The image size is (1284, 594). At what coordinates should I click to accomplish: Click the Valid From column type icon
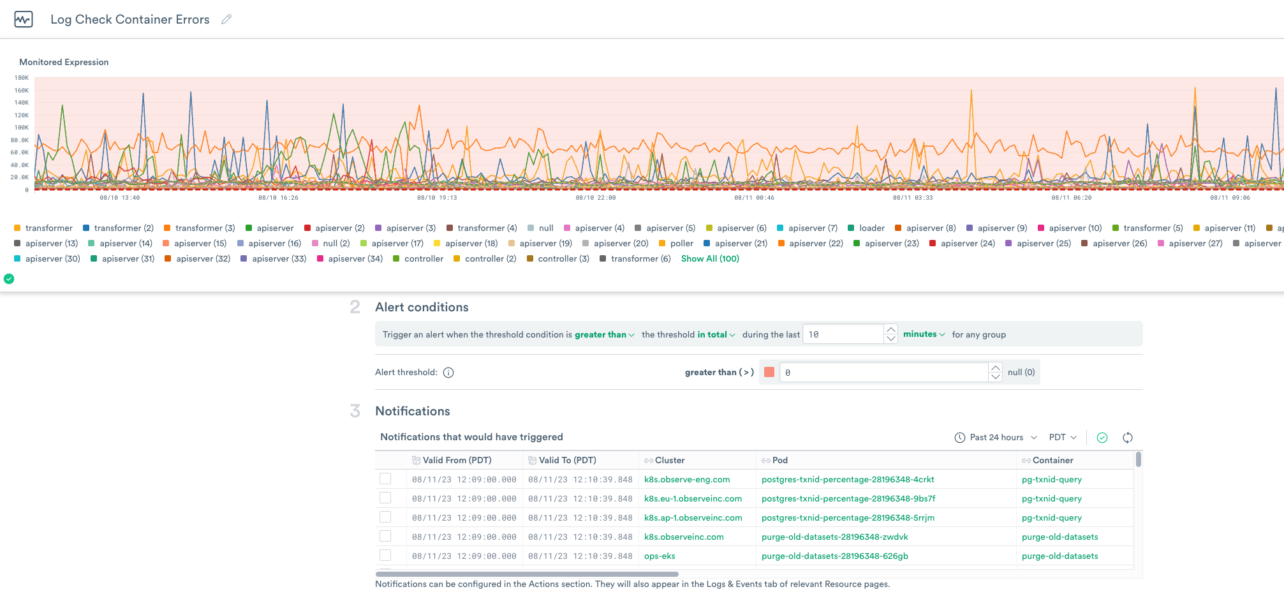tap(416, 460)
